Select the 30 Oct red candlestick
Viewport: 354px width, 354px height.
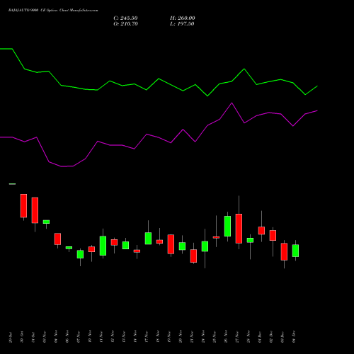tap(23, 205)
